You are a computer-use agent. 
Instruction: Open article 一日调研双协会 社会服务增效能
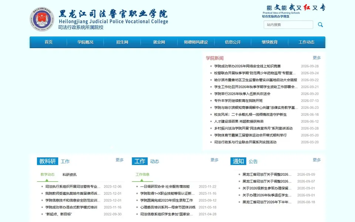[x=165, y=186]
